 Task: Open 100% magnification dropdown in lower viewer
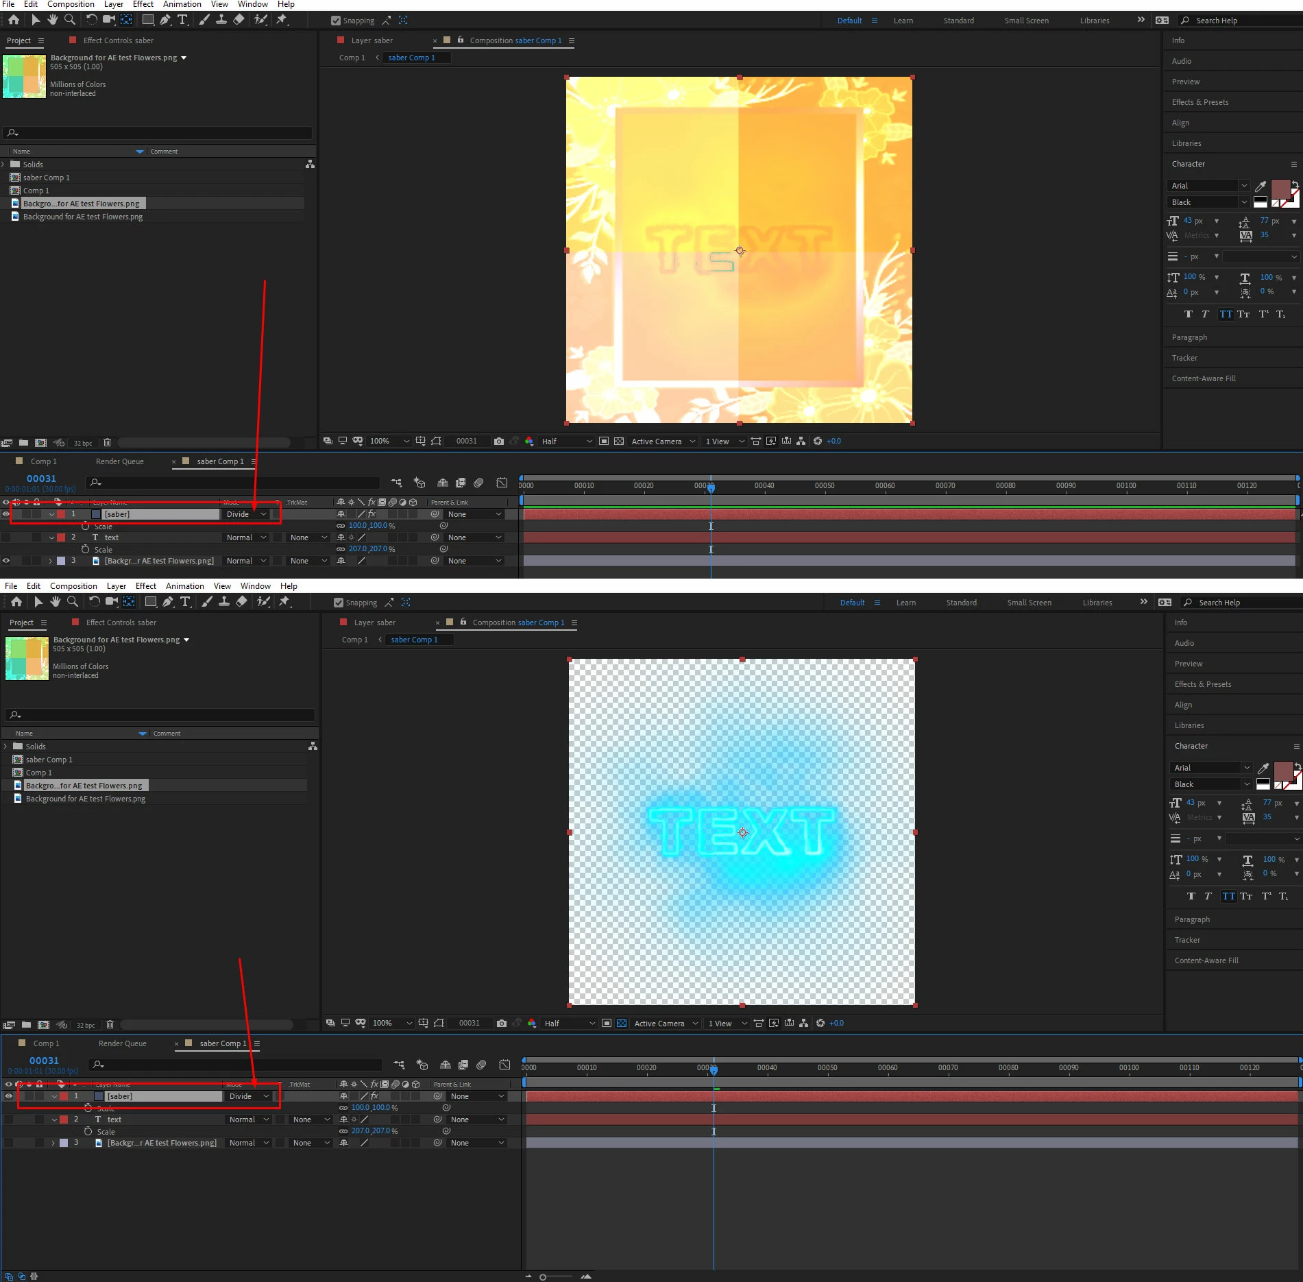click(x=392, y=1024)
